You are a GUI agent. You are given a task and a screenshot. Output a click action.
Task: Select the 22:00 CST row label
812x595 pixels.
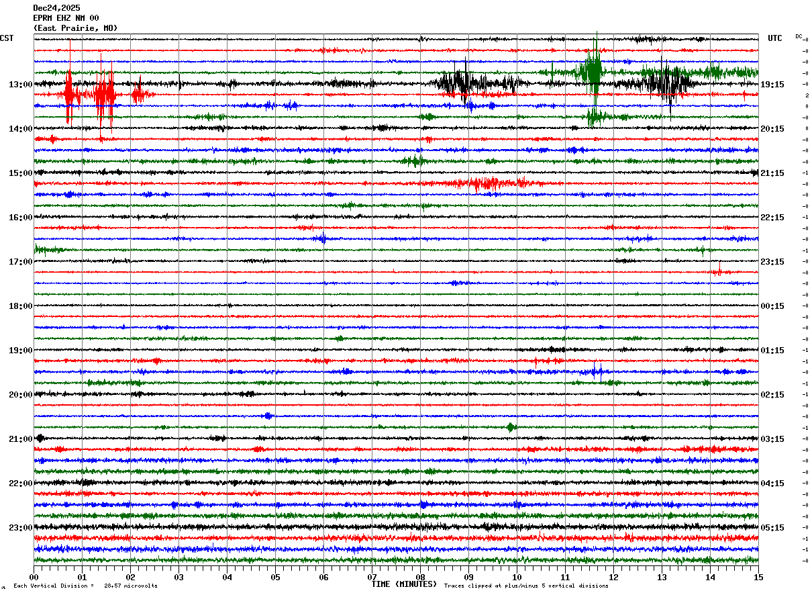(21, 484)
